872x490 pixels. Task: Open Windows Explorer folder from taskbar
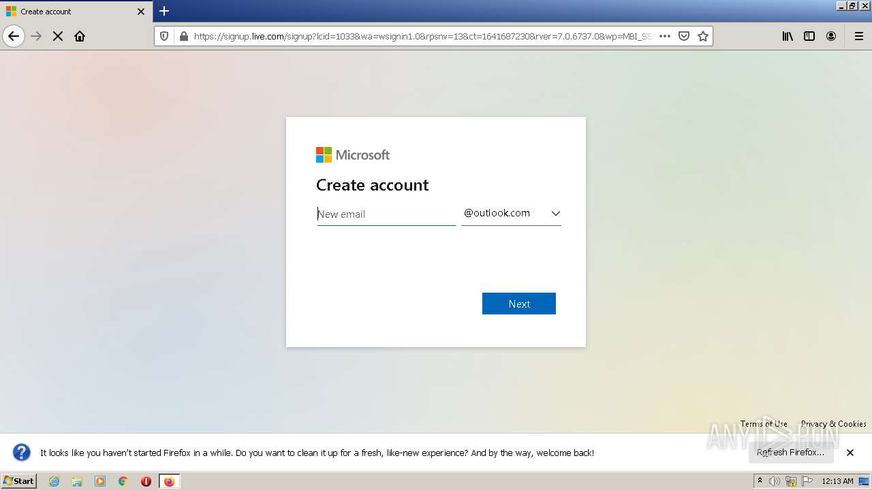click(77, 481)
